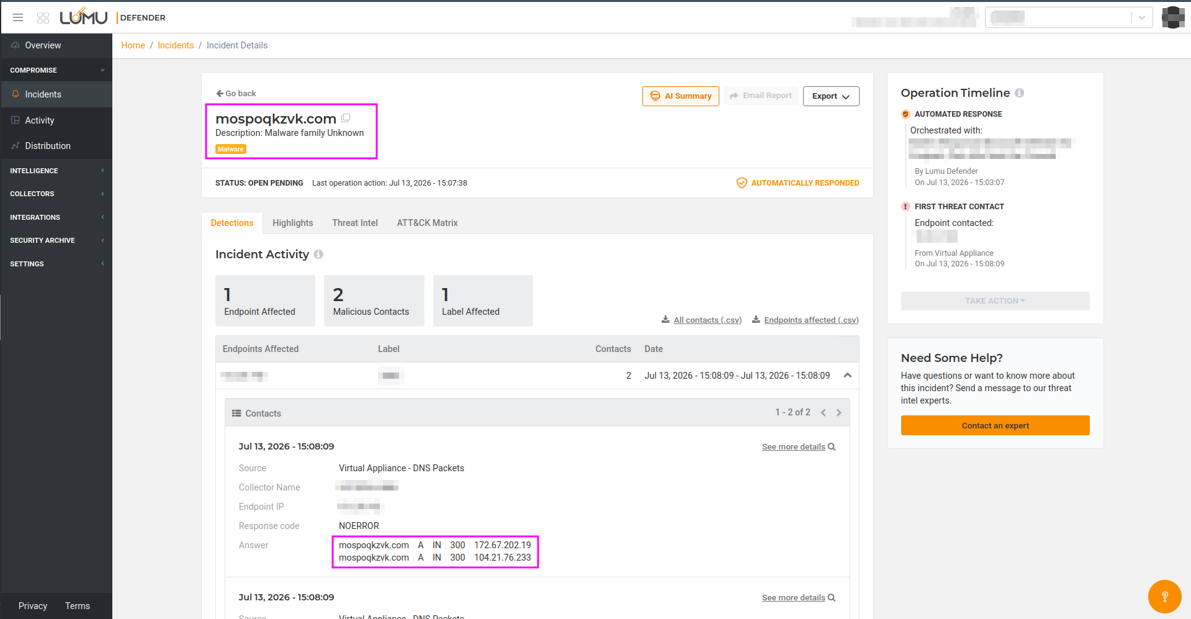Screen dimensions: 1191x619
Task: Open Incidents breadcrumb link
Action: coord(176,45)
